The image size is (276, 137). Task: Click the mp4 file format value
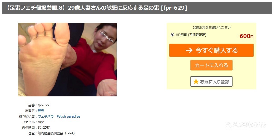pyautogui.click(x=41, y=122)
